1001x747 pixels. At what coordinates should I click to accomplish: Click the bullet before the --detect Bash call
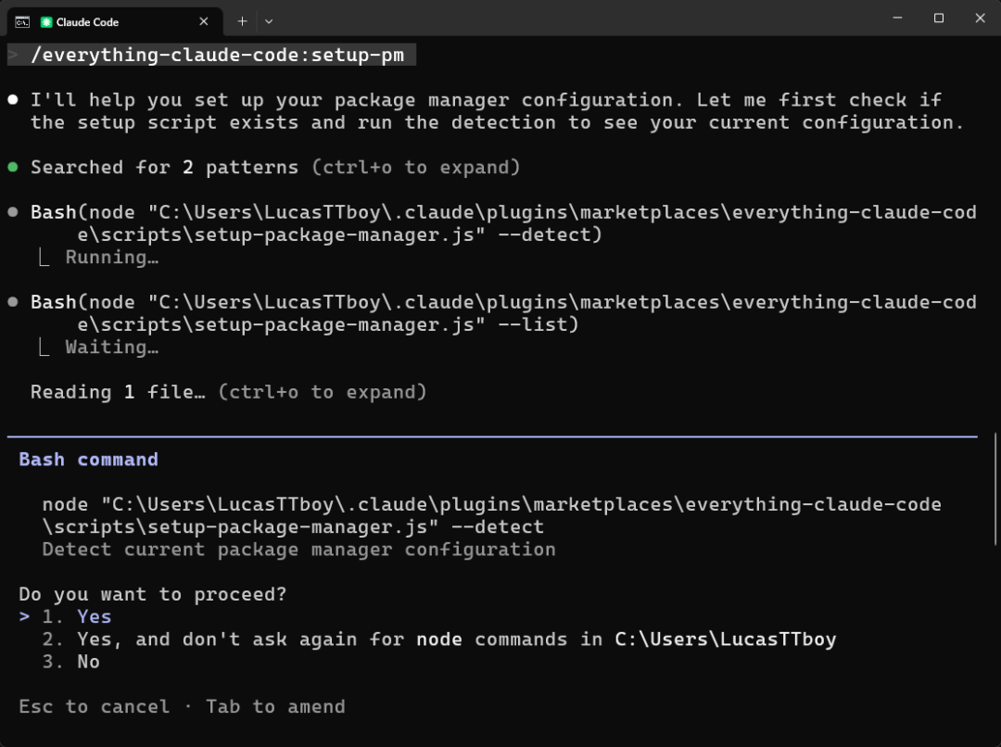coord(13,212)
